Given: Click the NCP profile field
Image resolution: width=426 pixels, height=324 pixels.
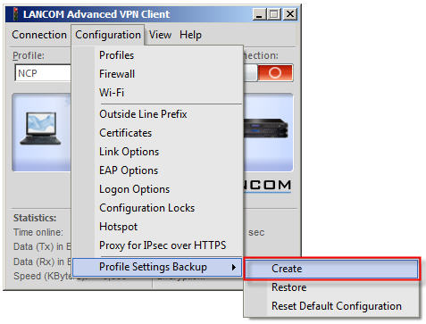Looking at the screenshot, I should [x=43, y=73].
